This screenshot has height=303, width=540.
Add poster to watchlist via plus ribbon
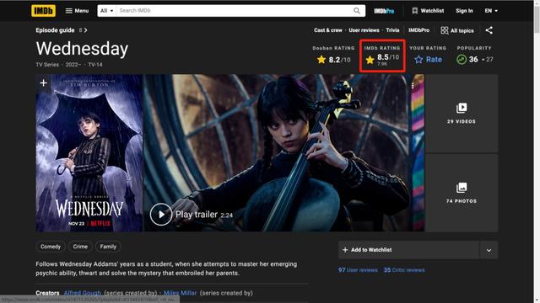(x=43, y=82)
